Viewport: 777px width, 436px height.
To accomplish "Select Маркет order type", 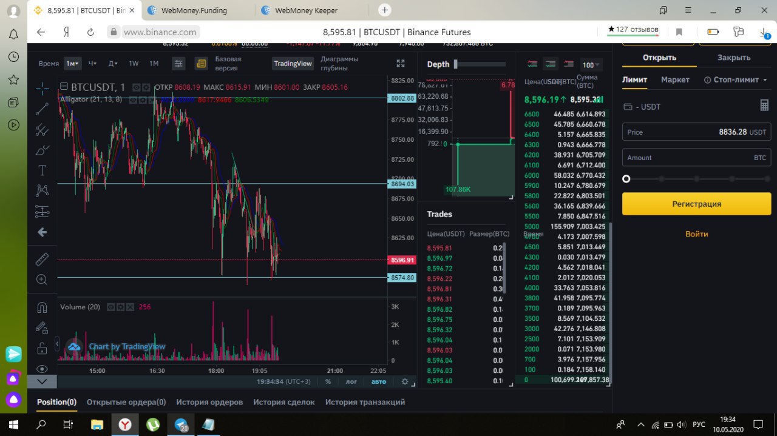I will pos(675,80).
